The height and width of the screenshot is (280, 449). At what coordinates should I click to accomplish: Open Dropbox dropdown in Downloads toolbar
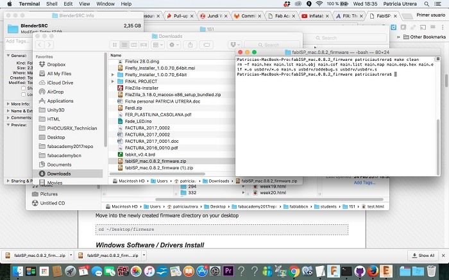tap(235, 45)
